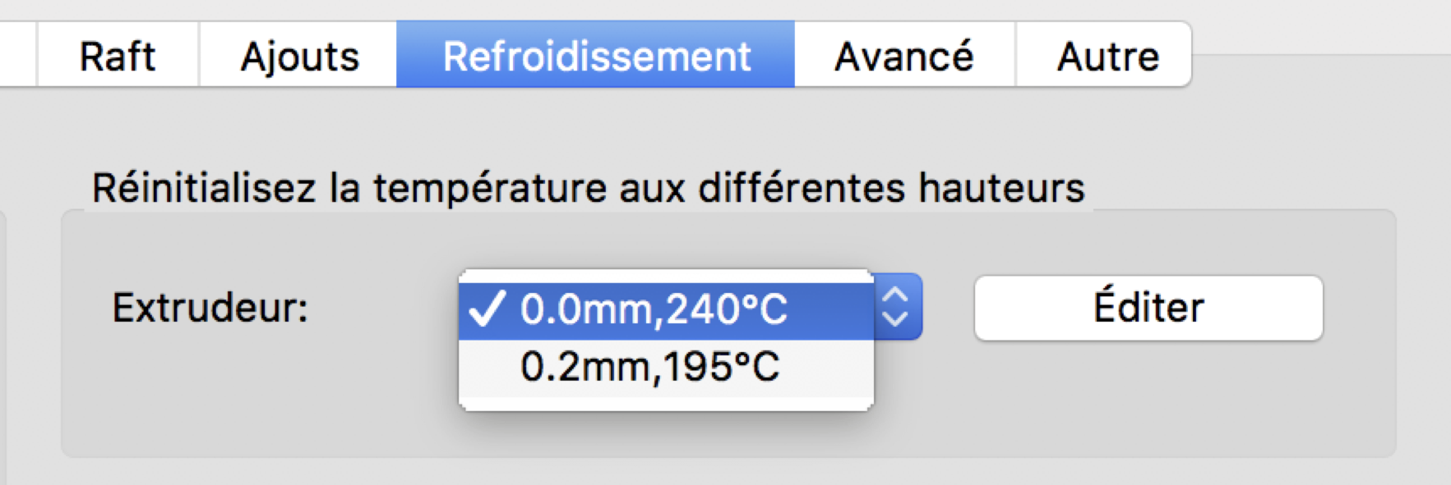
Task: Choose the 0.2mm,195°C option
Action: [x=649, y=367]
